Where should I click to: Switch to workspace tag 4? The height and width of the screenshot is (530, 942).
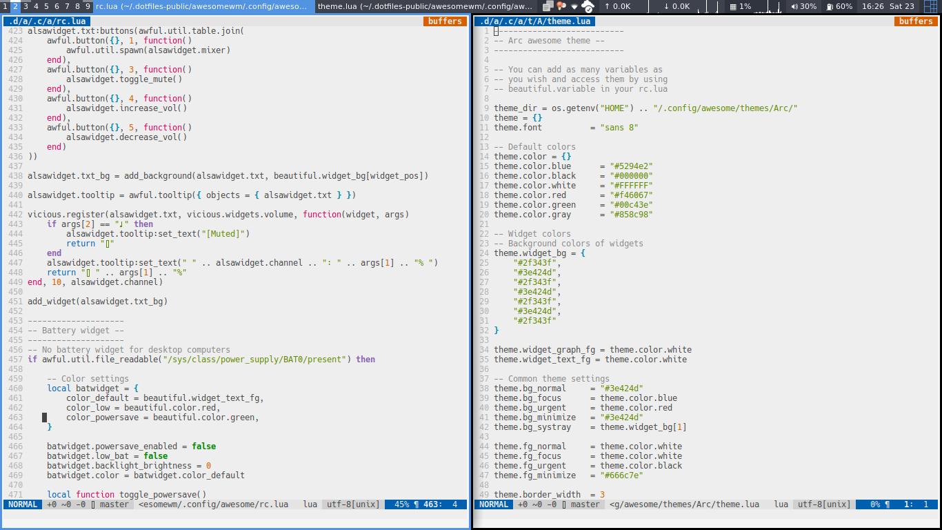tap(36, 6)
